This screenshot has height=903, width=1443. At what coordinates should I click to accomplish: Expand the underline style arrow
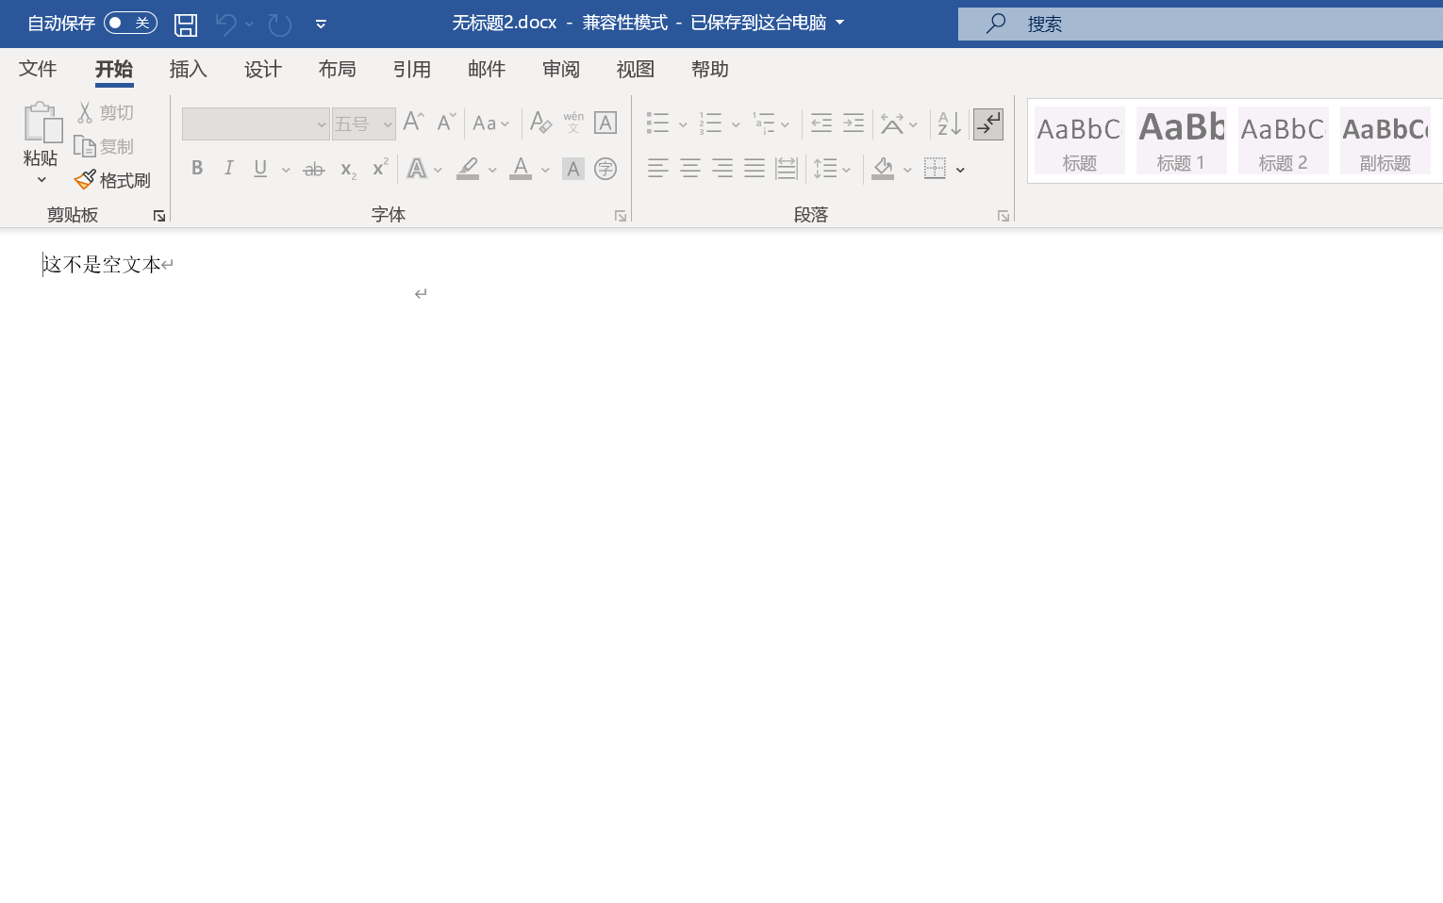[x=286, y=170]
